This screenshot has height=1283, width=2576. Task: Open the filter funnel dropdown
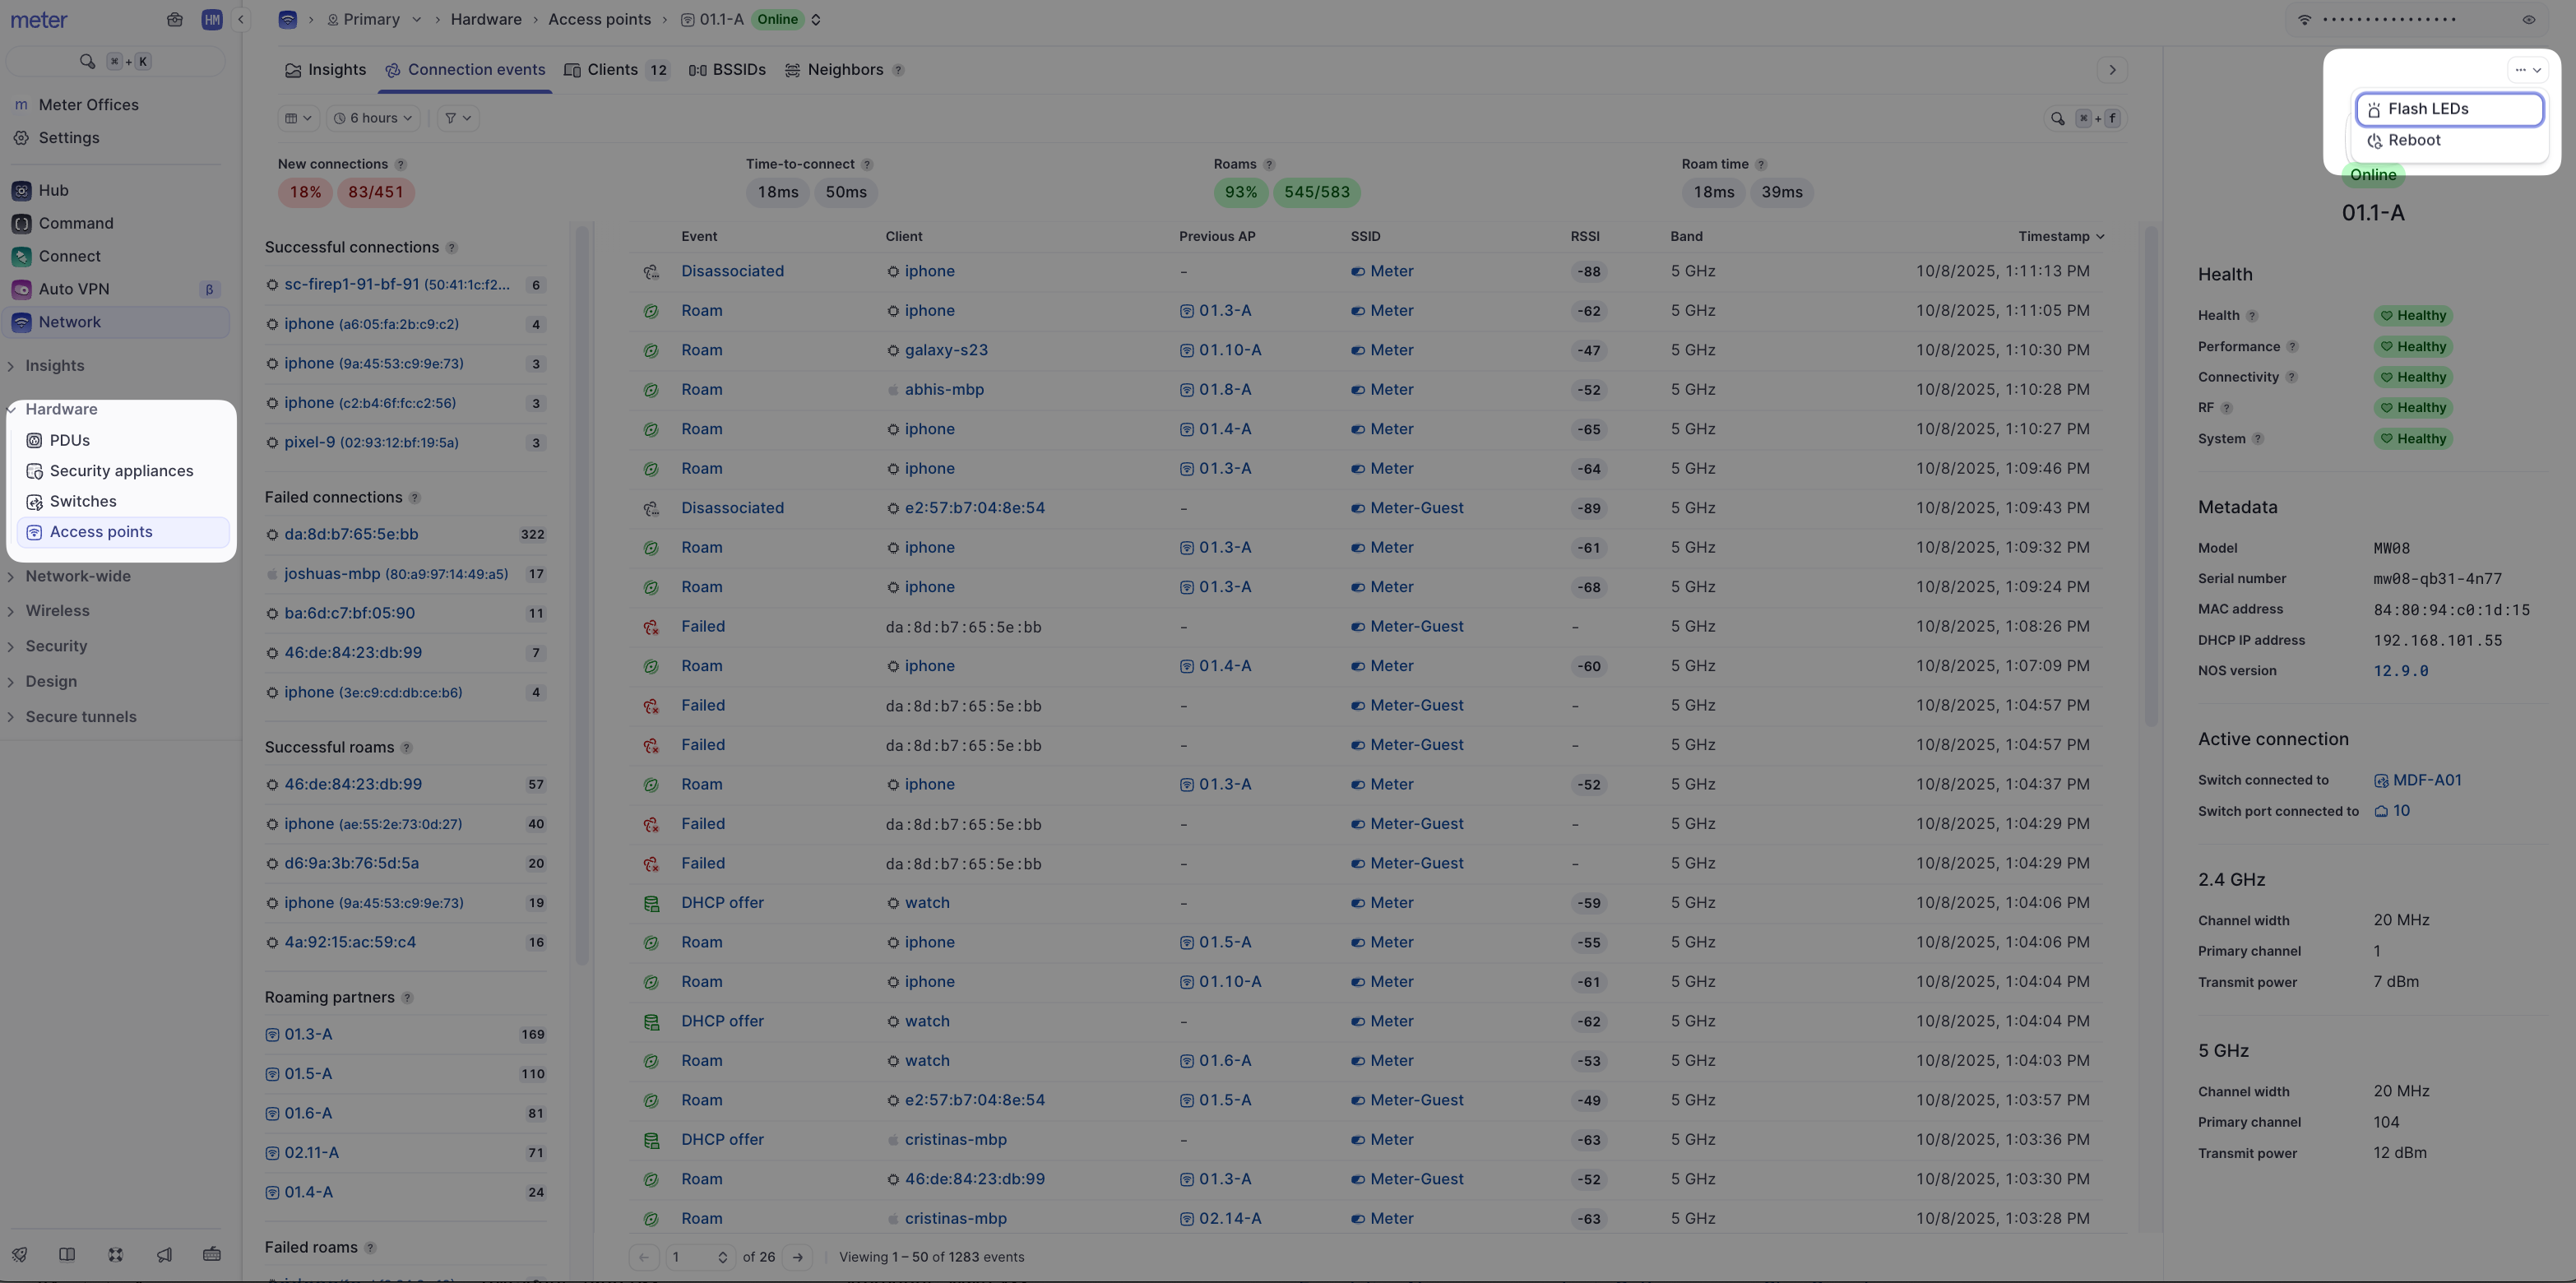(457, 118)
